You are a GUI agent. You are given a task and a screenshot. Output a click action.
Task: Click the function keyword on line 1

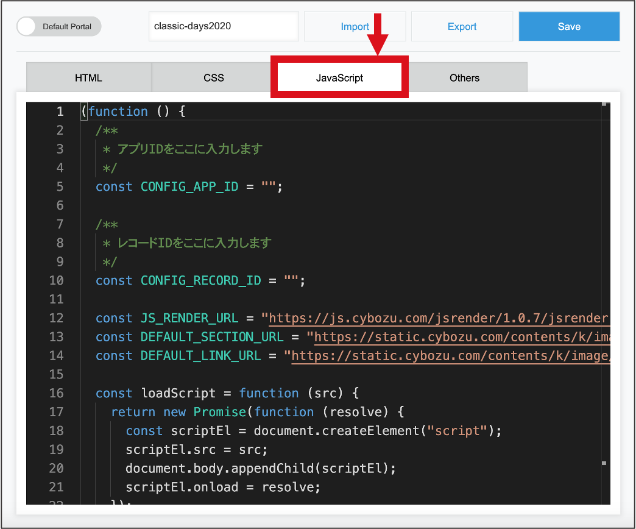pyautogui.click(x=118, y=112)
